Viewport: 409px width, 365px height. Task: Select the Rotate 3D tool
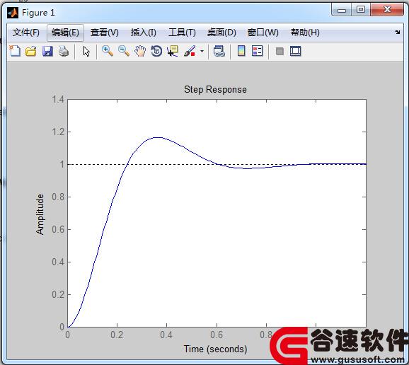[x=156, y=51]
